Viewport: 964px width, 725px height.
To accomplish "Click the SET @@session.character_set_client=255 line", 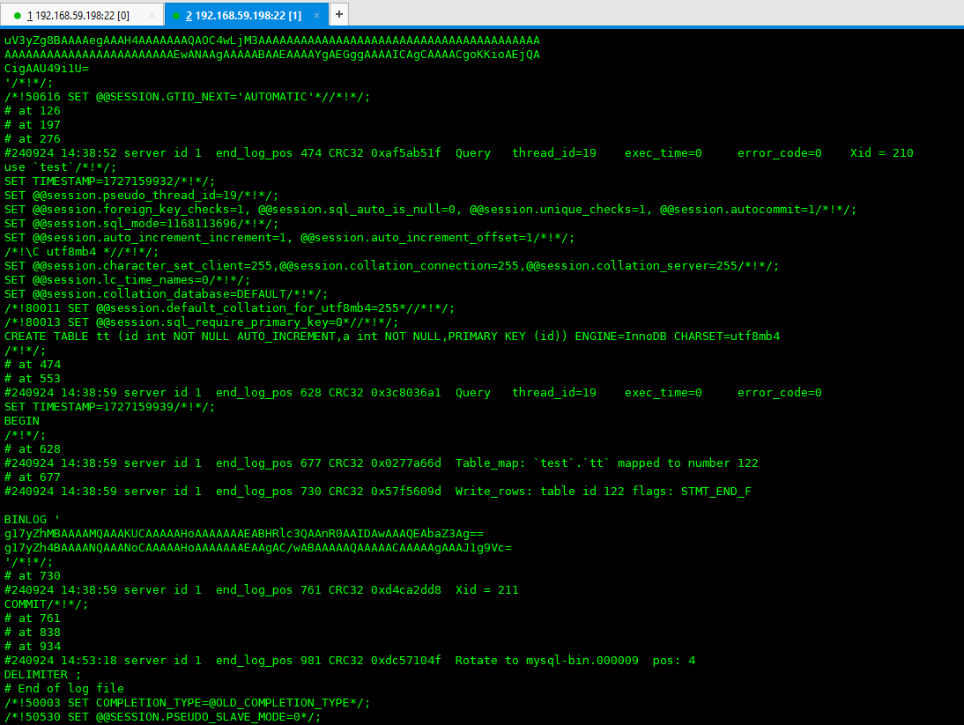I will [391, 265].
